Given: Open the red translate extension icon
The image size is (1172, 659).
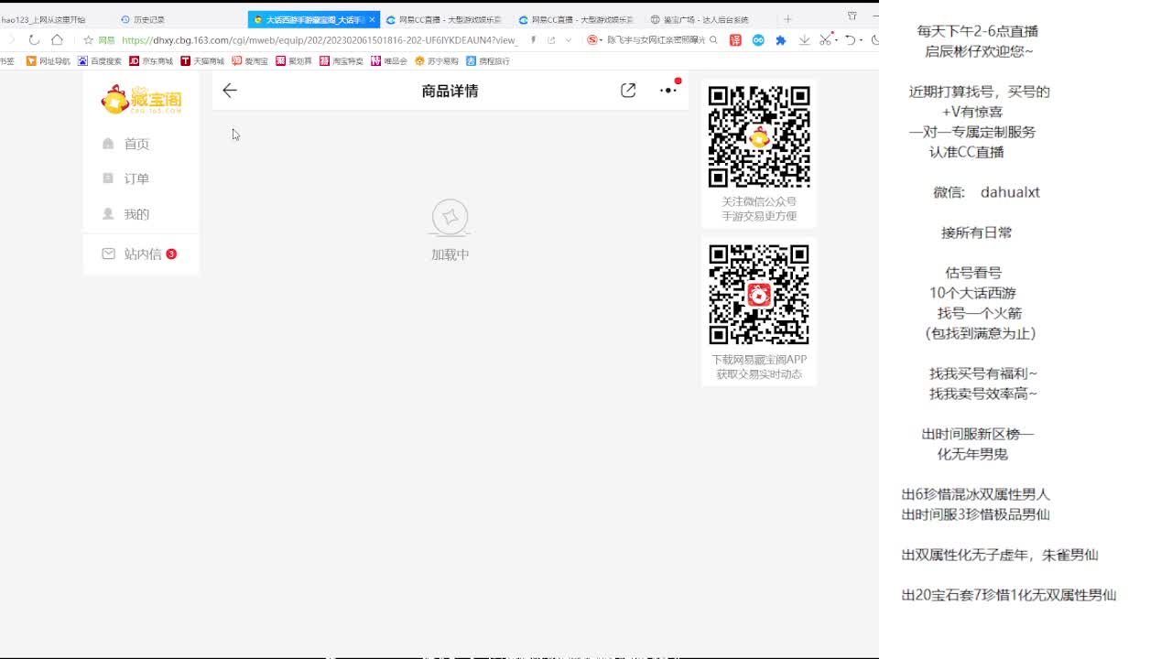Looking at the screenshot, I should (735, 40).
